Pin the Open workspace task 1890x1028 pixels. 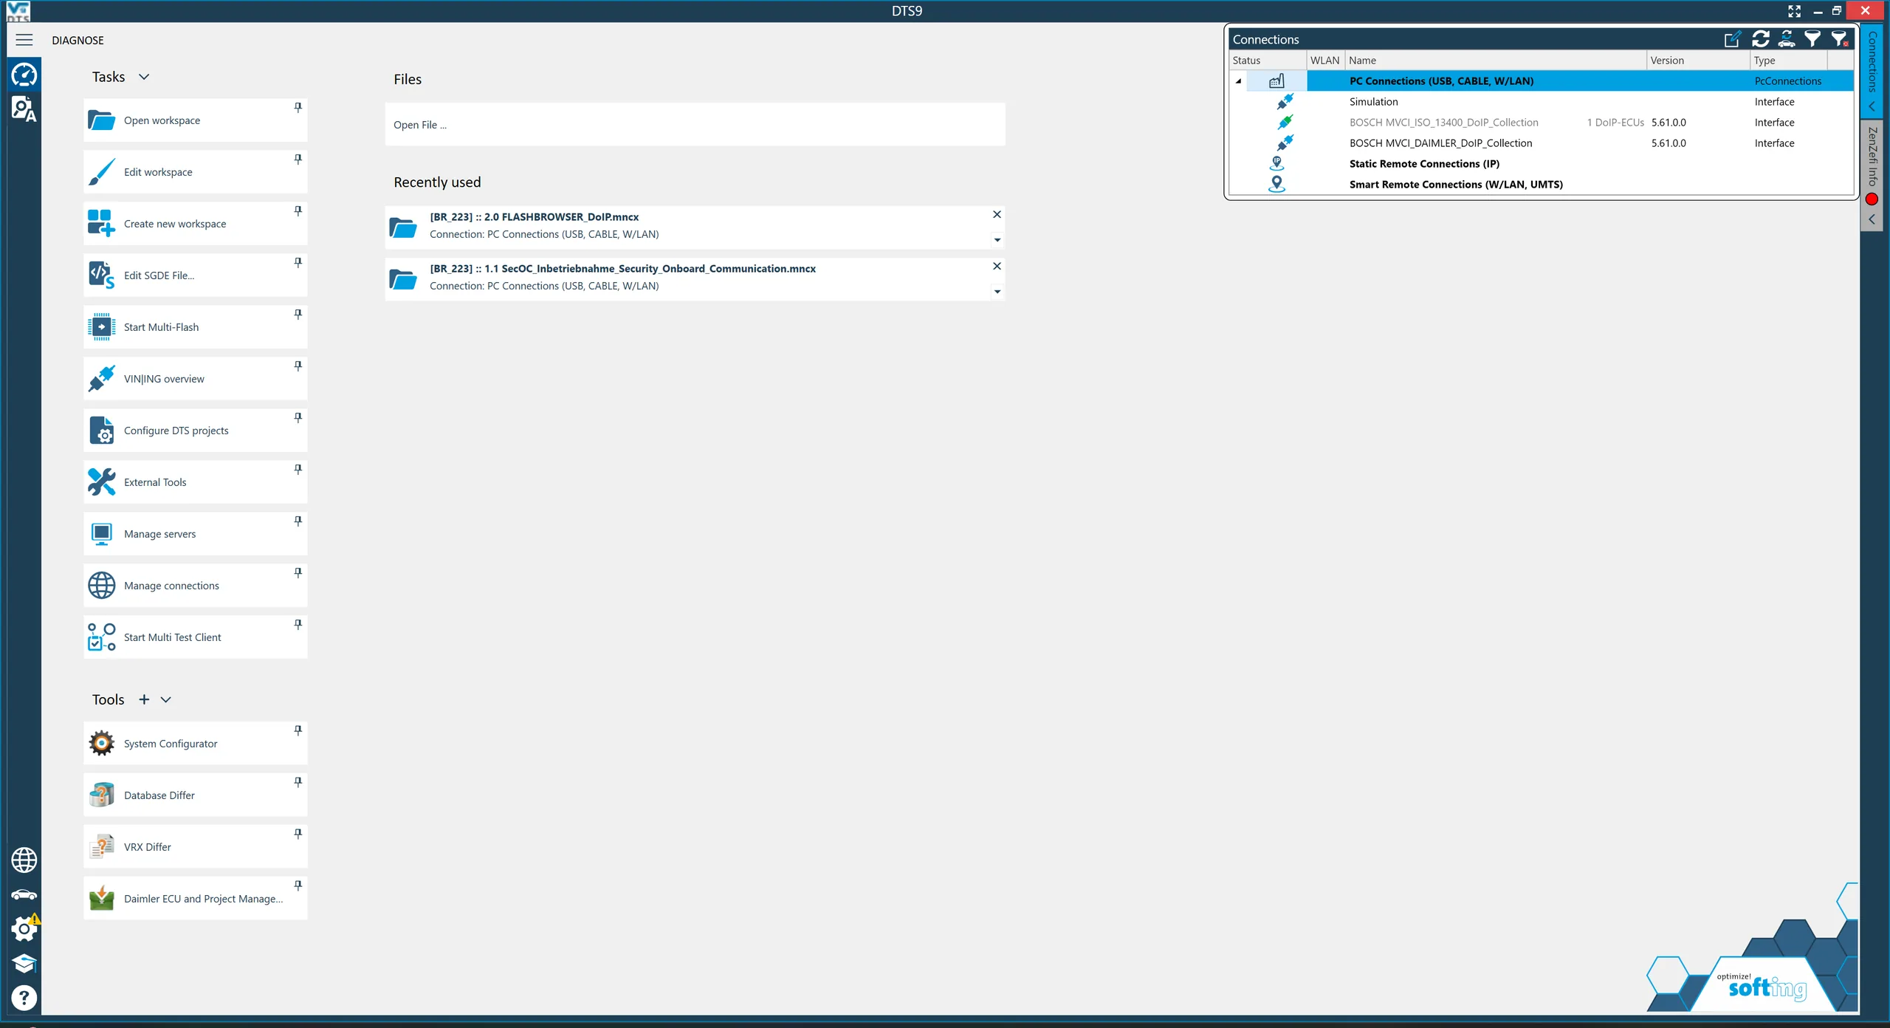(298, 108)
